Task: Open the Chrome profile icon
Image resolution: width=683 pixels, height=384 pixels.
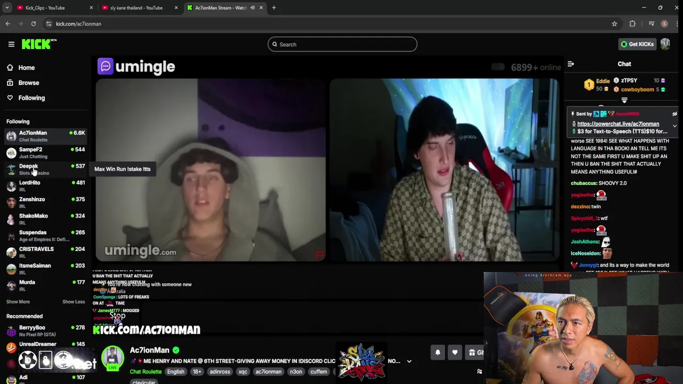Action: tap(664, 23)
